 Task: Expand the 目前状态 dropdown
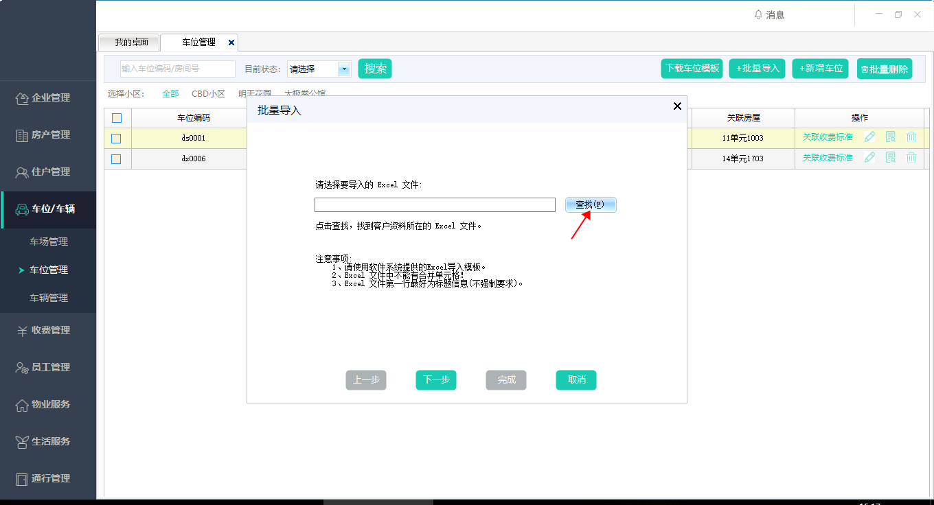(343, 69)
